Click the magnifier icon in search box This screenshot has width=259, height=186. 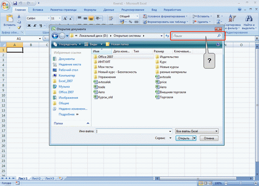coord(219,35)
